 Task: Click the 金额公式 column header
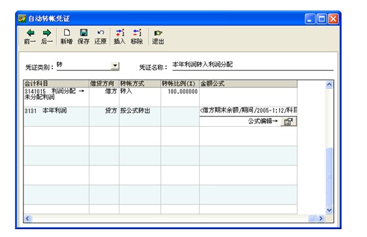tap(248, 84)
